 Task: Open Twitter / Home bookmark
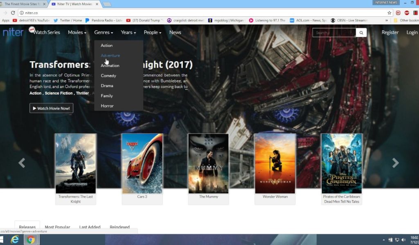[x=68, y=20]
